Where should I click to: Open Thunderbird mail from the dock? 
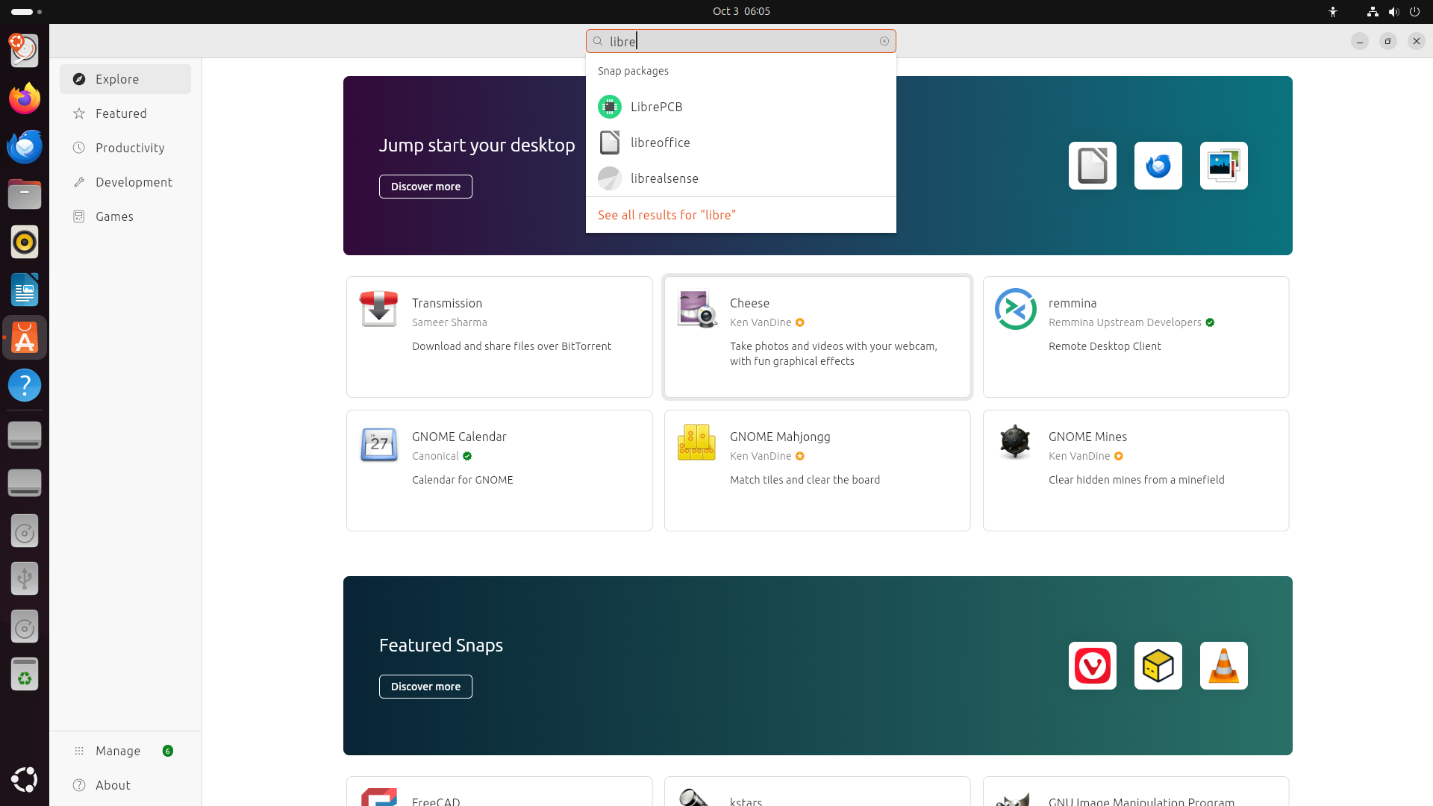[25, 146]
